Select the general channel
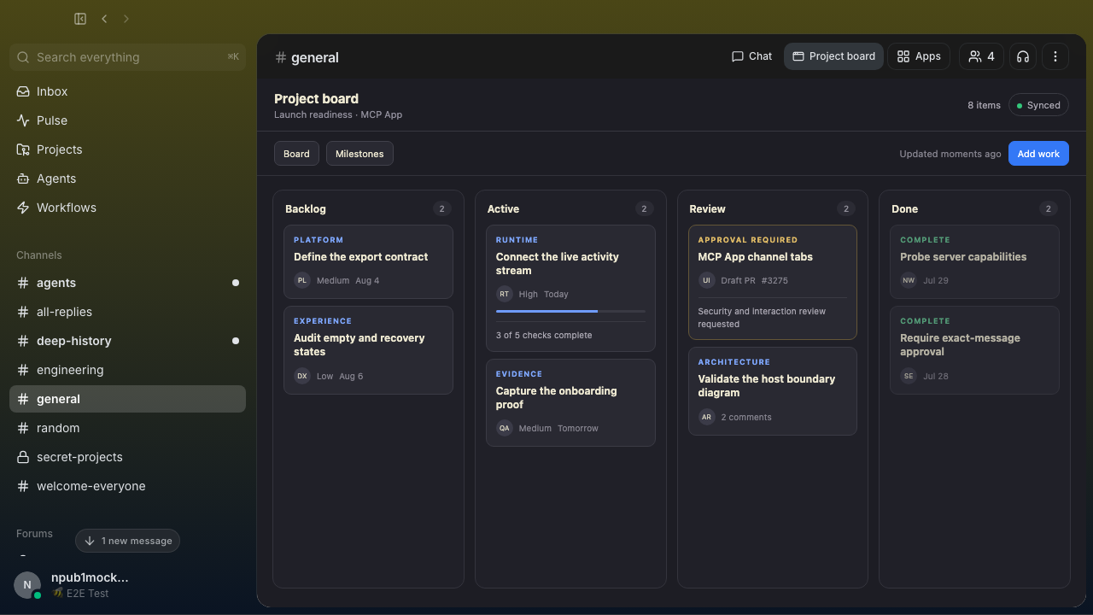The image size is (1093, 615). (127, 399)
